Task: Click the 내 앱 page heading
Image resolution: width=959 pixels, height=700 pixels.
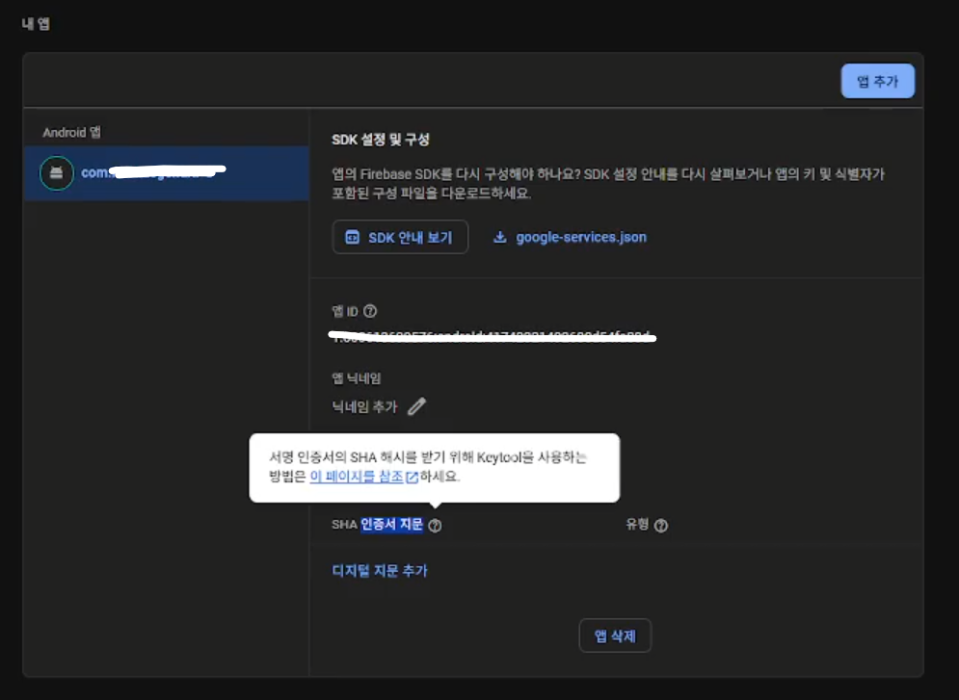Action: 36,24
